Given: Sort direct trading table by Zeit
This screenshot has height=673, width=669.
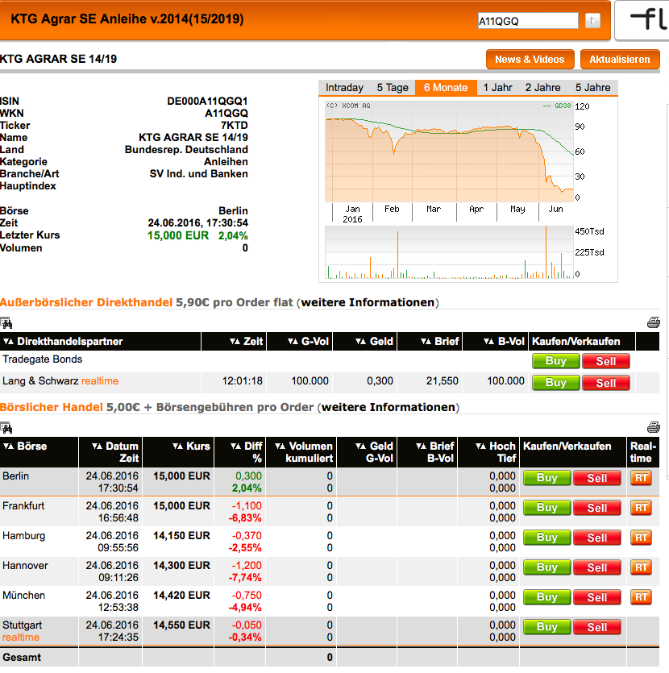Looking at the screenshot, I should pos(235,341).
